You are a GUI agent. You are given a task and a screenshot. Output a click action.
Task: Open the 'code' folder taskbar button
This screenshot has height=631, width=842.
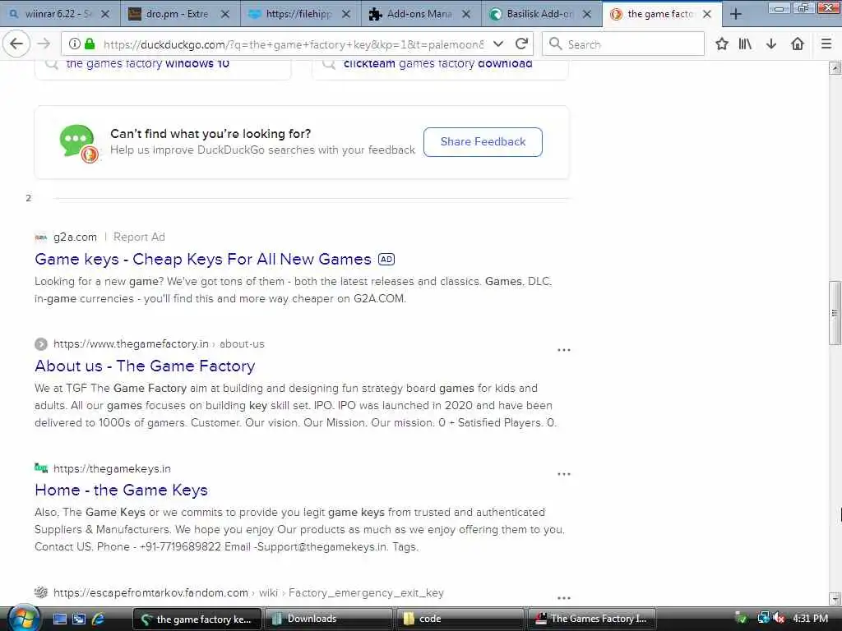click(x=460, y=619)
